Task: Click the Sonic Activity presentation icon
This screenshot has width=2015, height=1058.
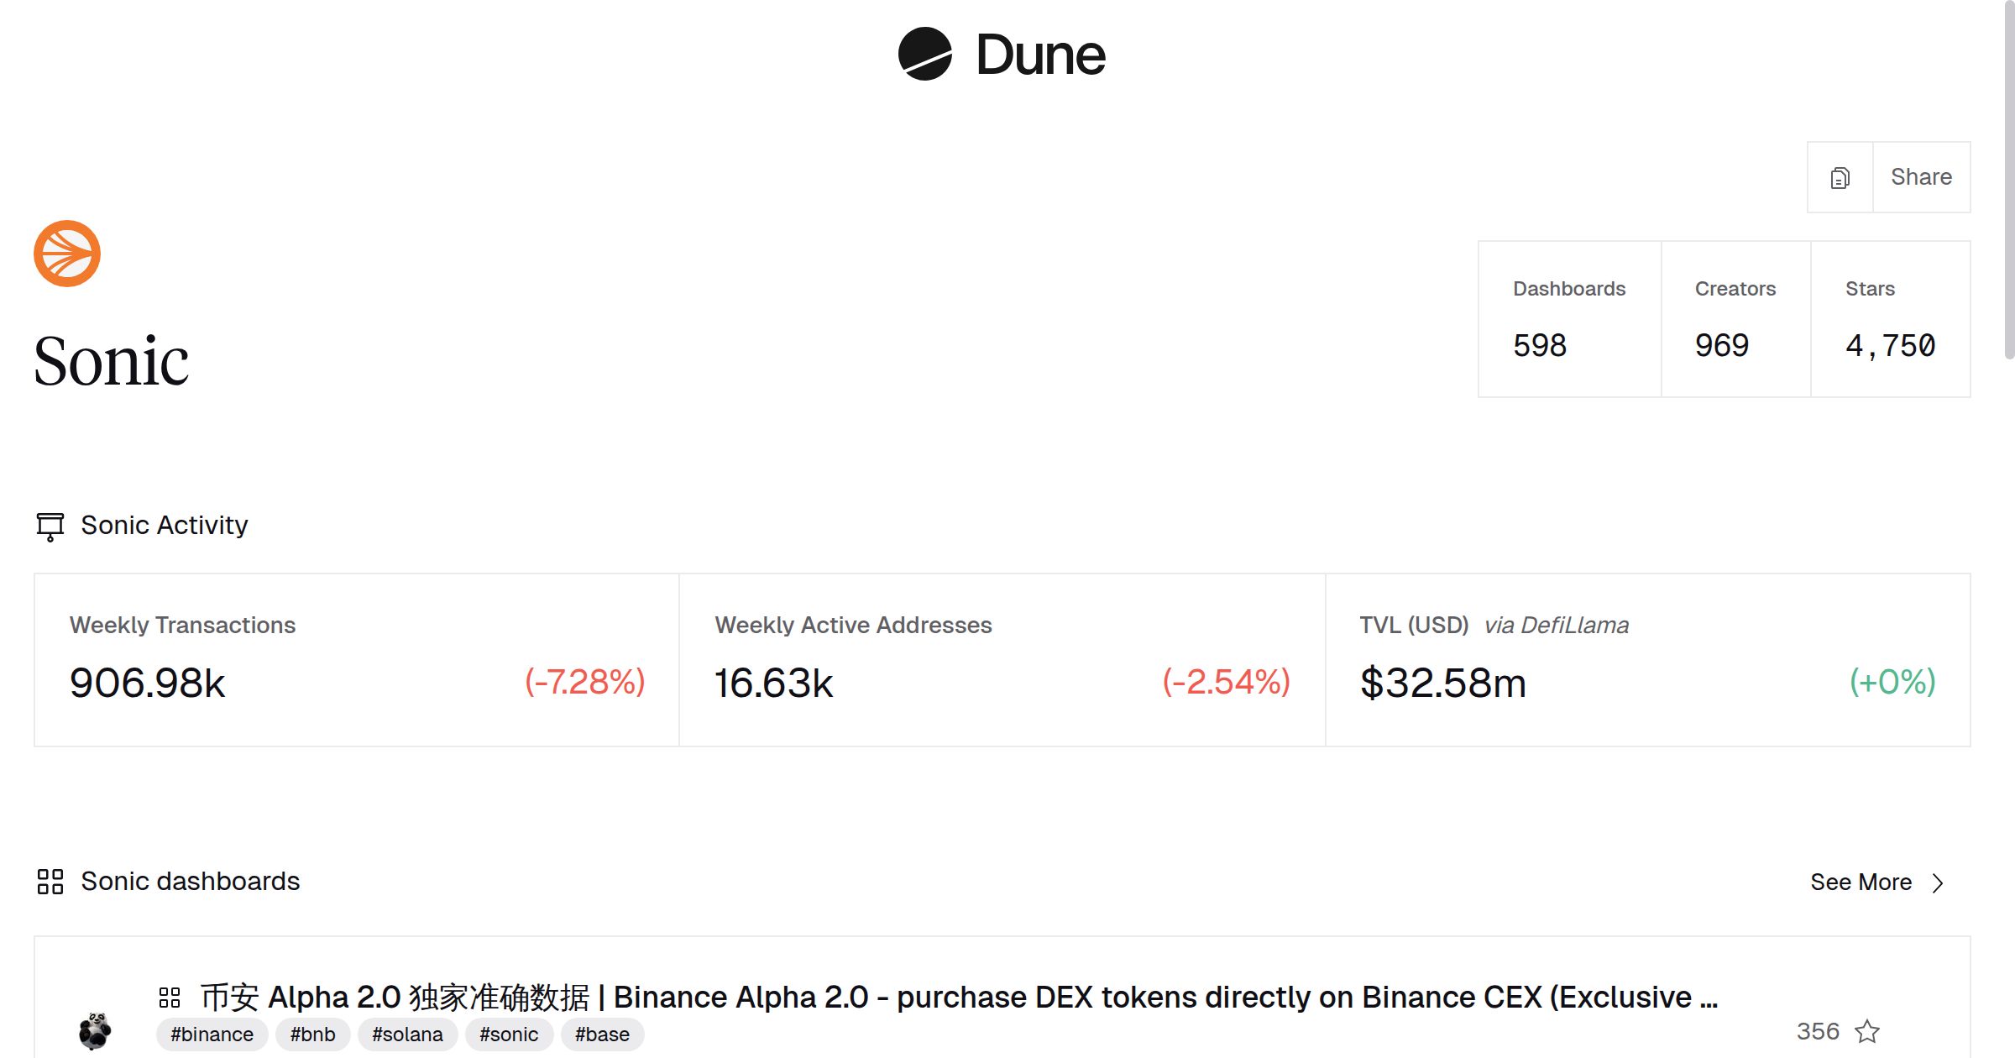Action: 50,526
